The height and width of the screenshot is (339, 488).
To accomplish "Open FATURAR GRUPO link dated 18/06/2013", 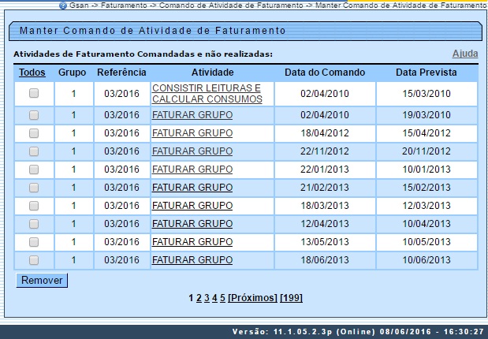I will [192, 259].
